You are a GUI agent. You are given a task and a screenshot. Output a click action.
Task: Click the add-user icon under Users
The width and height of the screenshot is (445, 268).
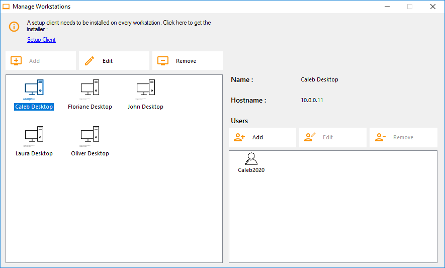point(239,137)
